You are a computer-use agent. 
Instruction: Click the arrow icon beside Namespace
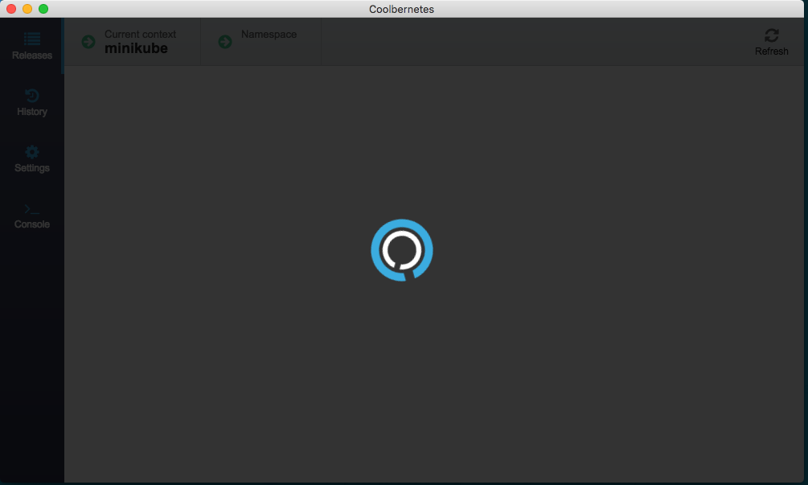[224, 41]
